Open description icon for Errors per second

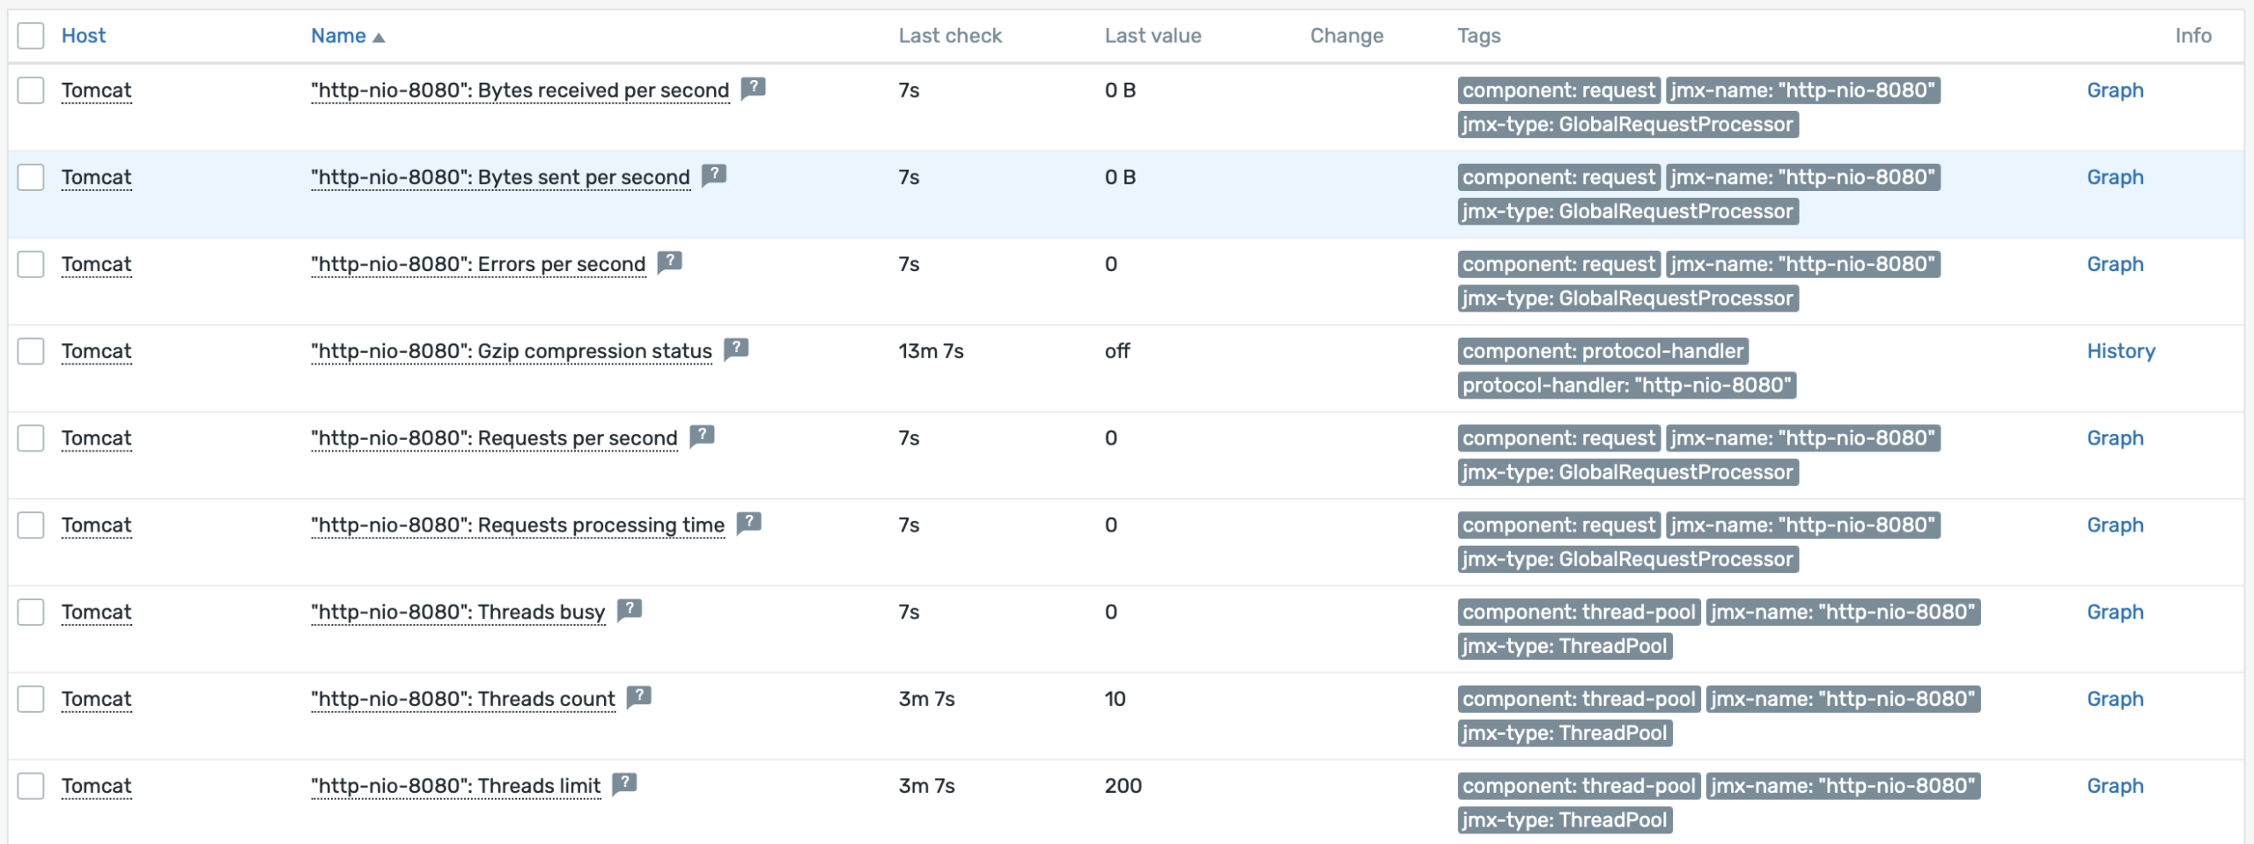670,262
